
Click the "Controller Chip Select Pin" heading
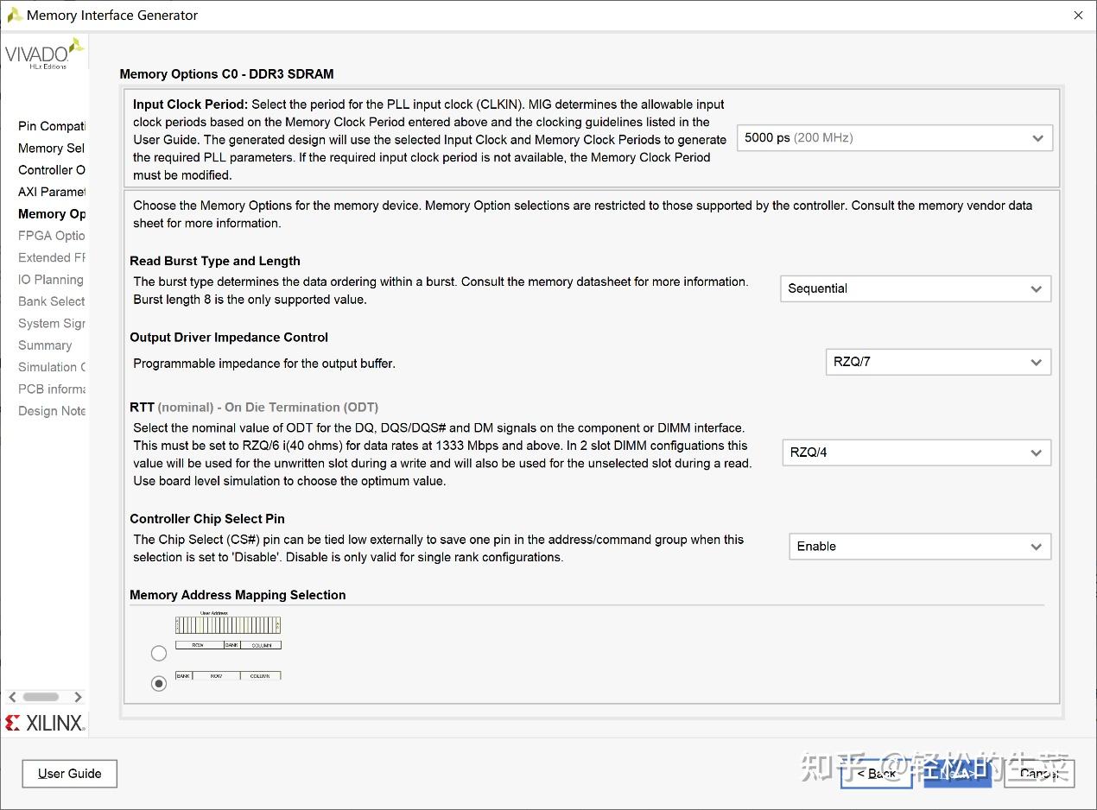point(207,518)
